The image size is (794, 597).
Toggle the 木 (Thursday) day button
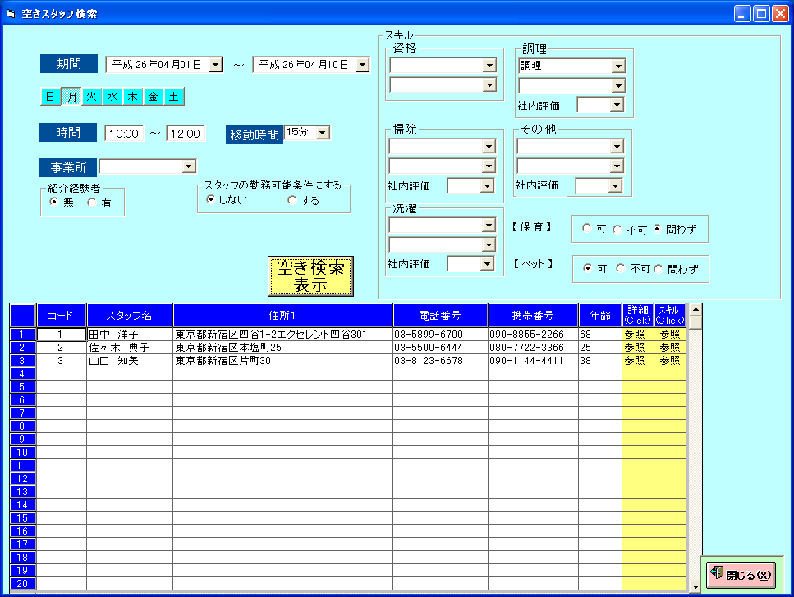pos(133,97)
